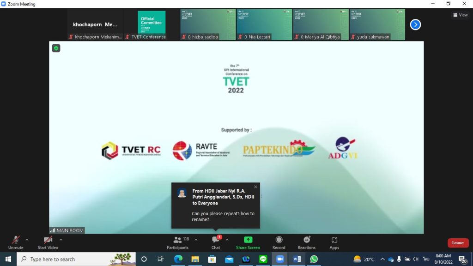Click the taskbar search box
Image resolution: width=473 pixels, height=266 pixels.
pyautogui.click(x=76, y=259)
